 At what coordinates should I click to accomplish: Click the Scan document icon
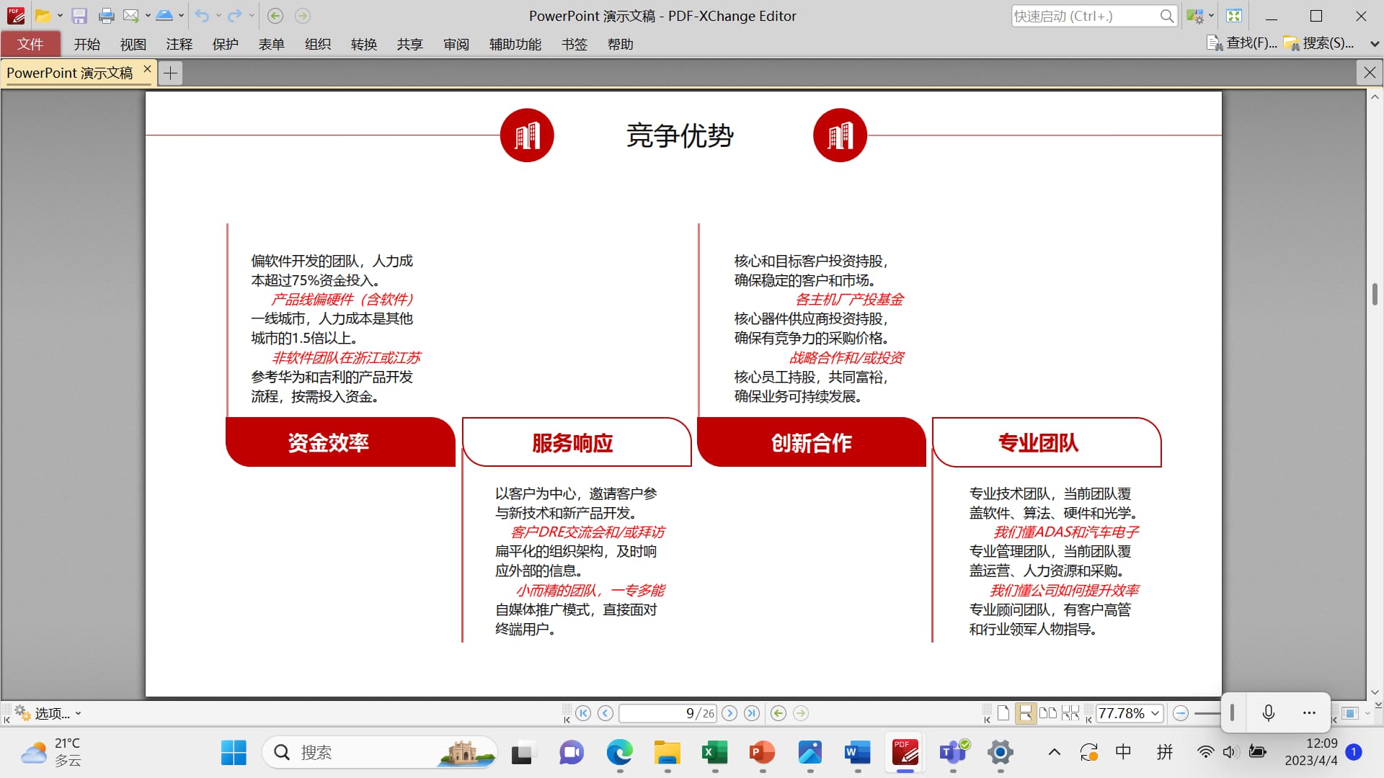(164, 16)
